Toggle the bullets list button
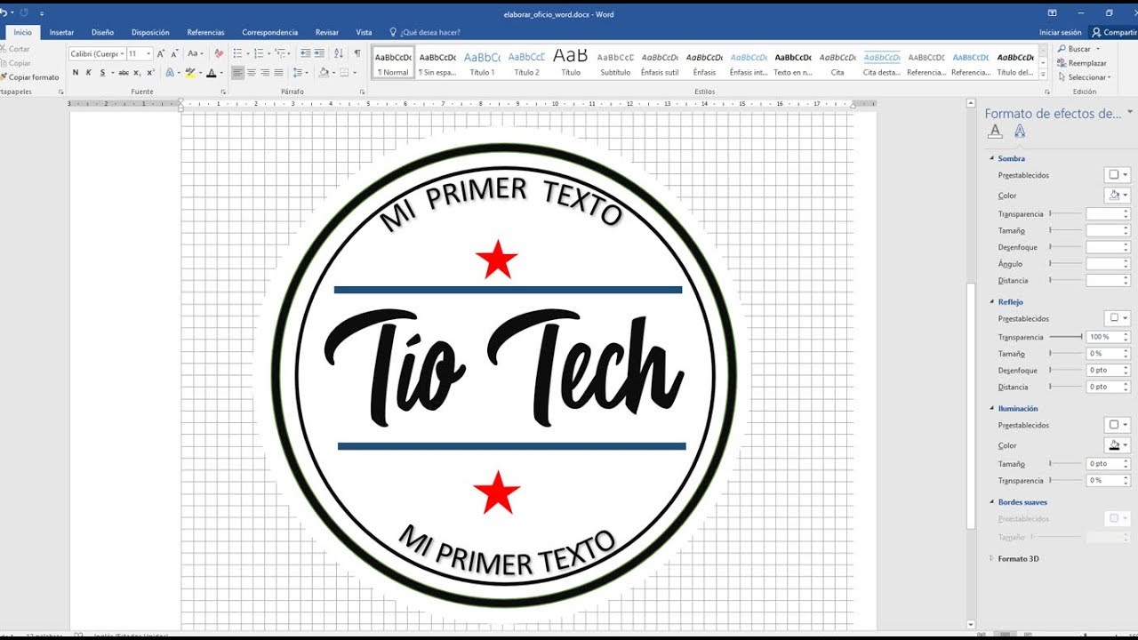The image size is (1138, 640). tap(237, 54)
